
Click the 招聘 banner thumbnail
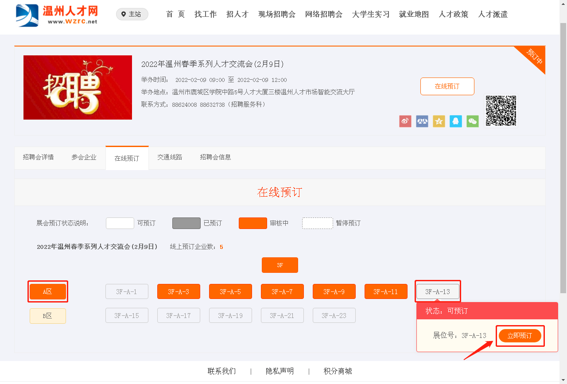pyautogui.click(x=78, y=87)
